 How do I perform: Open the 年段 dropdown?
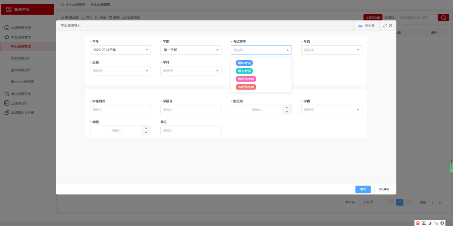click(x=332, y=50)
